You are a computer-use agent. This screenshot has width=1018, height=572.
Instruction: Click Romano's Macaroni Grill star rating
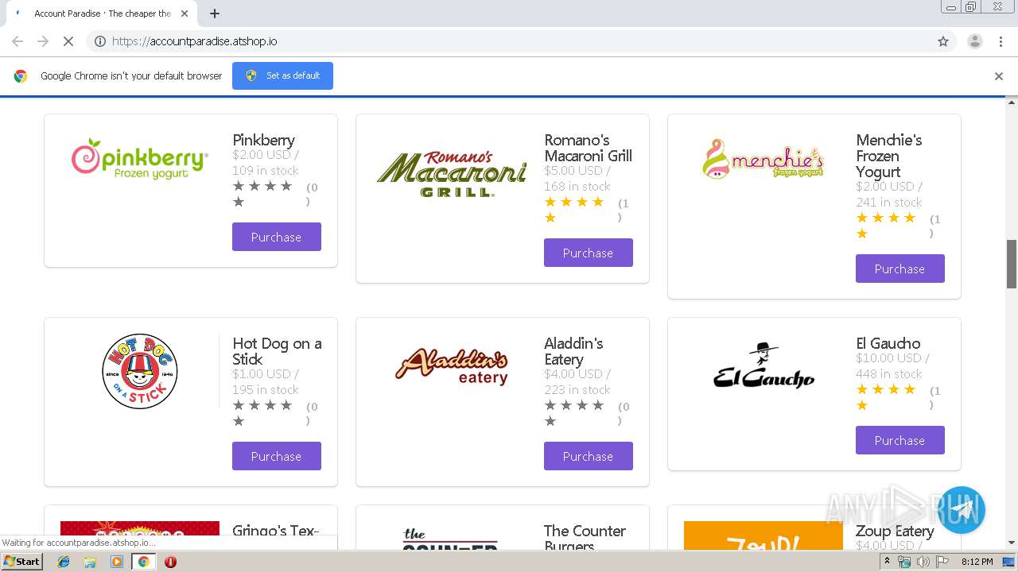pos(575,210)
